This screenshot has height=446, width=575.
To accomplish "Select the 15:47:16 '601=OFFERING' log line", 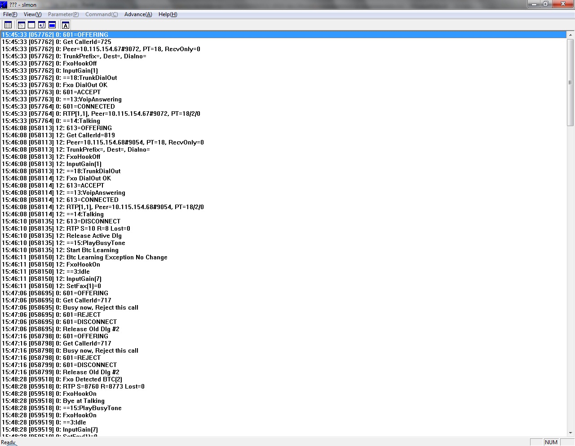I will coord(283,336).
